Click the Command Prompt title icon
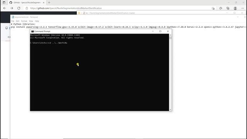 (32, 31)
